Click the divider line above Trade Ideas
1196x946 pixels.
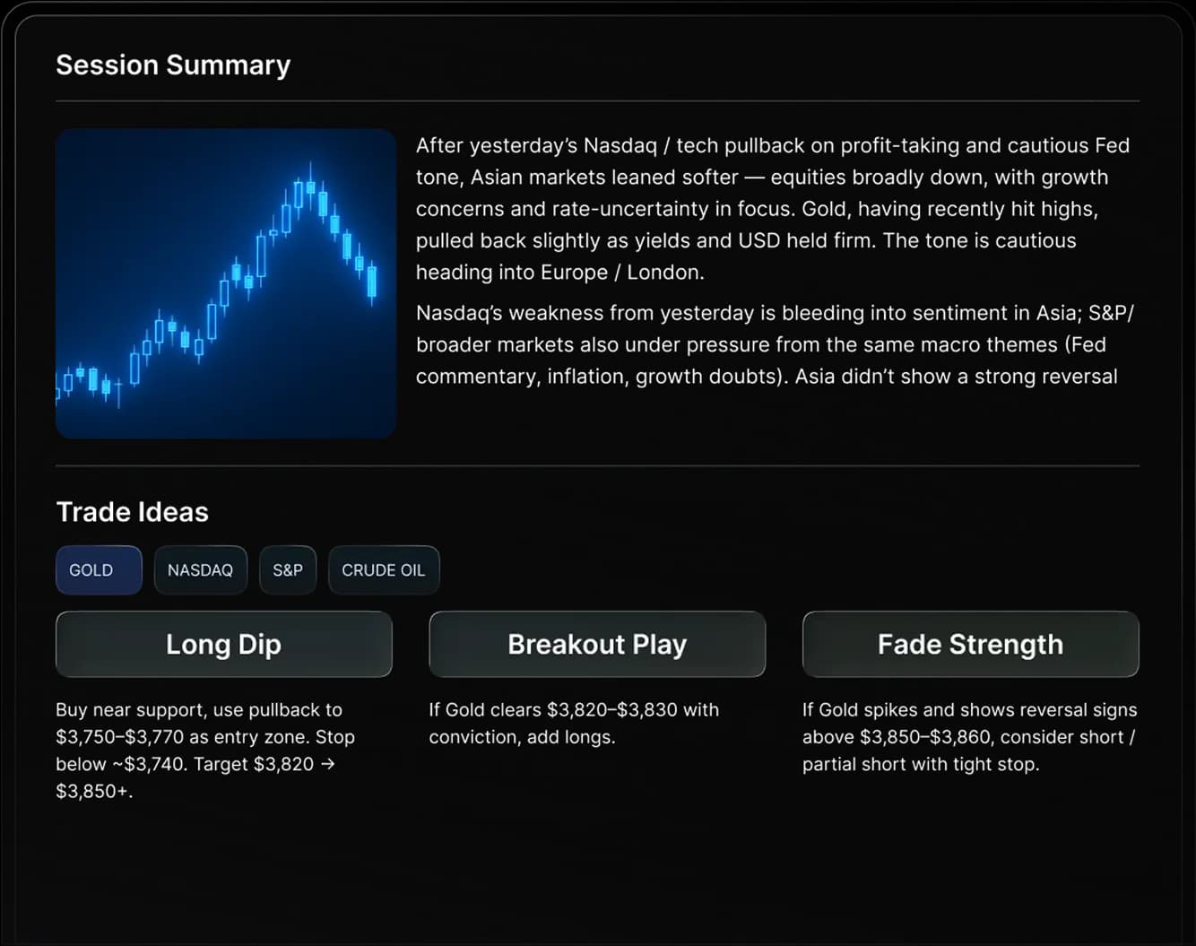tap(597, 466)
